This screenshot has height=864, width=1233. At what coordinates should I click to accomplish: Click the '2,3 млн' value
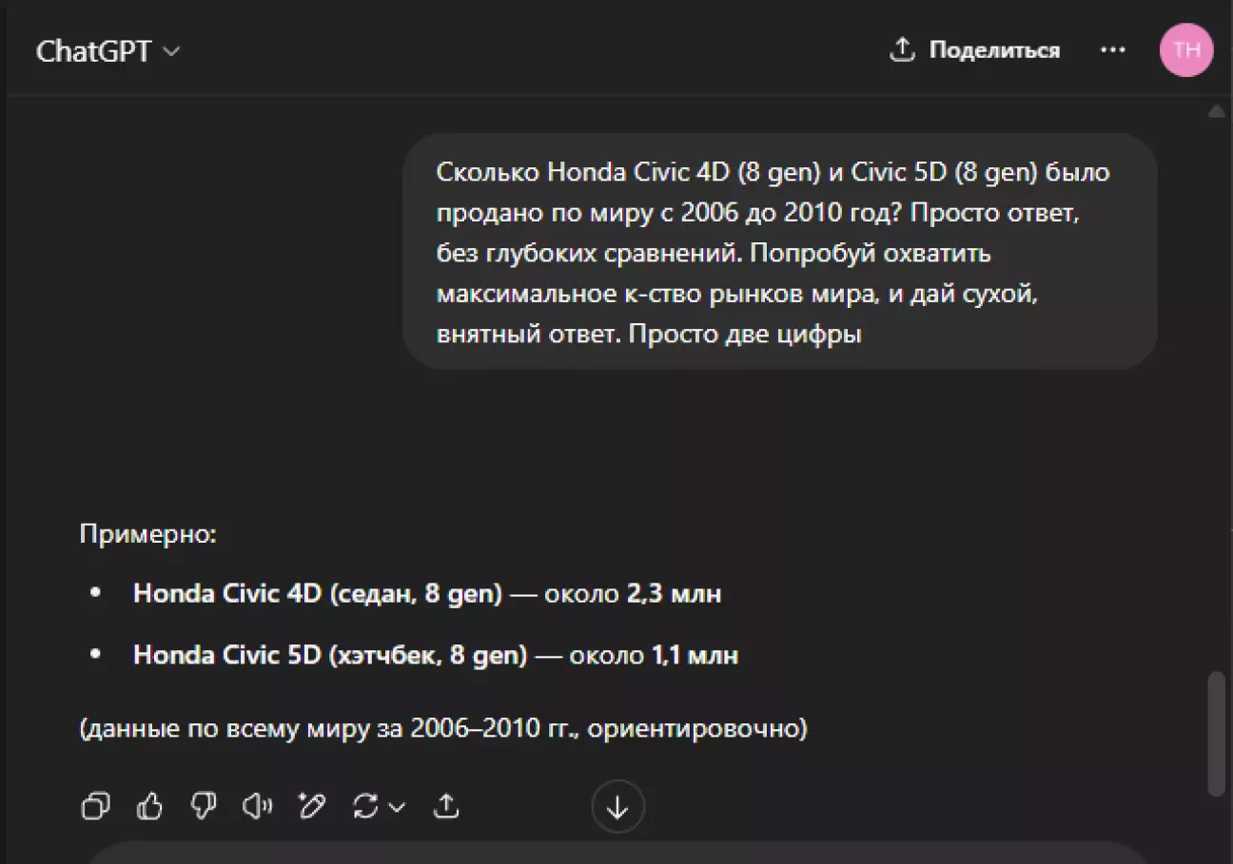pyautogui.click(x=674, y=594)
